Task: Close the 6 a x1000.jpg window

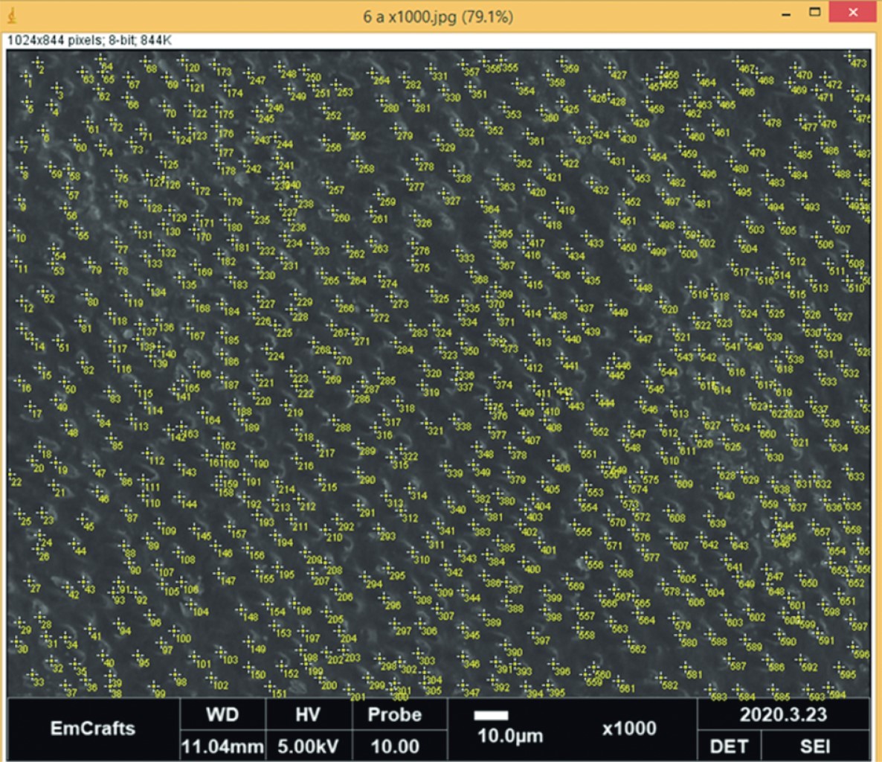Action: tap(852, 13)
